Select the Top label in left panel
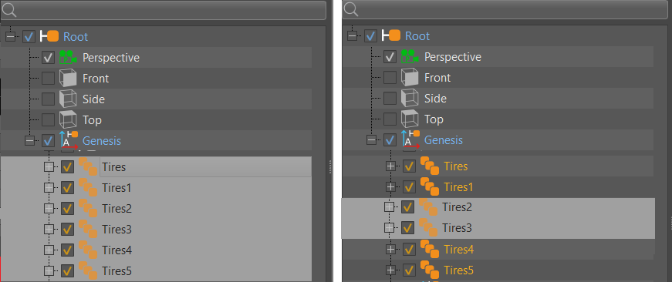The image size is (672, 282). point(92,120)
